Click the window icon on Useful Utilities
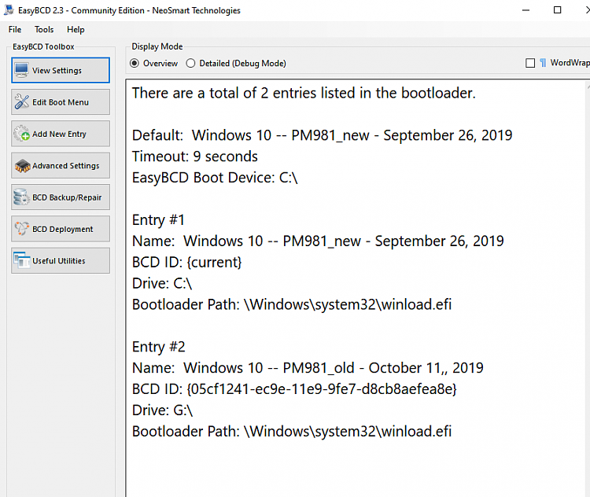 pyautogui.click(x=22, y=260)
